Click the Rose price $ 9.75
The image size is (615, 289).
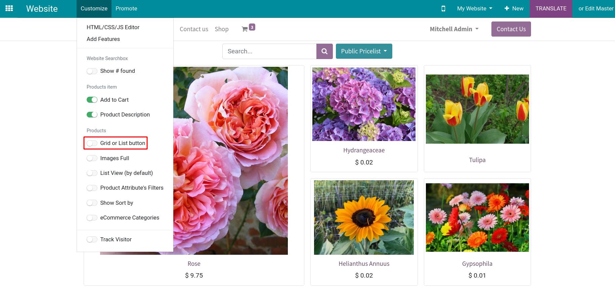click(x=194, y=276)
